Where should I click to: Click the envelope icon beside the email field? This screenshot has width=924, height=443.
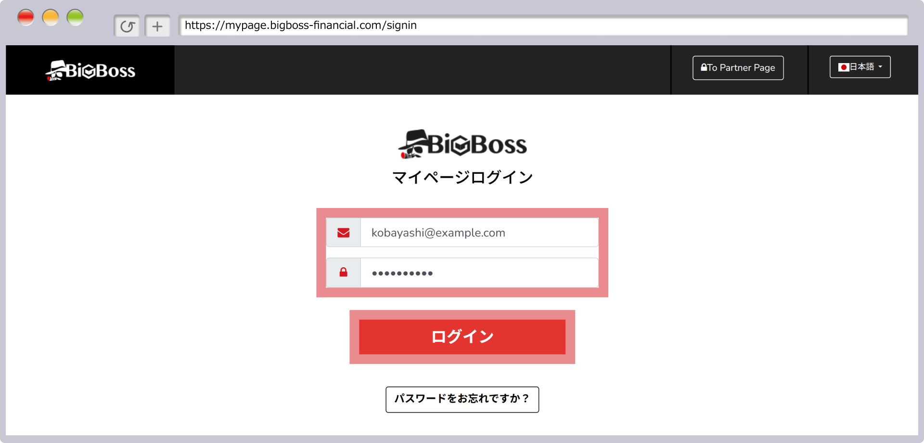tap(343, 233)
